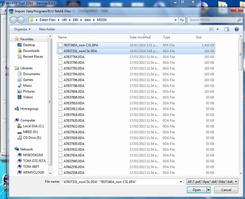Create a New folder
The image size is (245, 199).
(47, 29)
